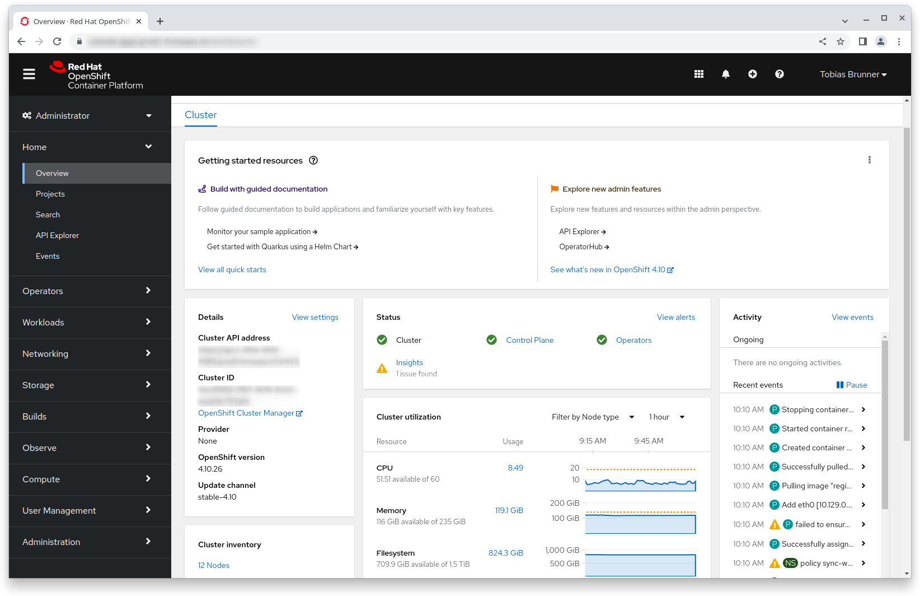Expand the Stopping container event row
The width and height of the screenshot is (920, 596).
click(x=863, y=409)
